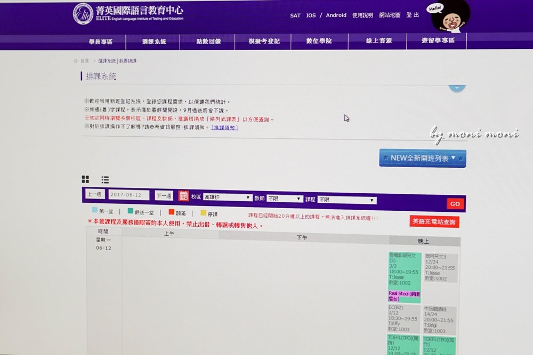Switch to the grid view icon
The width and height of the screenshot is (533, 355).
(85, 179)
